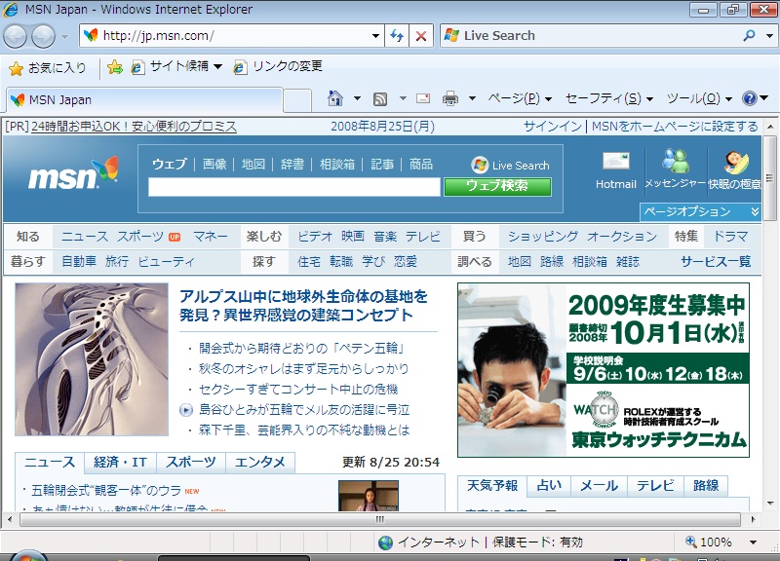
Task: Click the 五輪閉会式 news headline link
Action: pyautogui.click(x=106, y=491)
